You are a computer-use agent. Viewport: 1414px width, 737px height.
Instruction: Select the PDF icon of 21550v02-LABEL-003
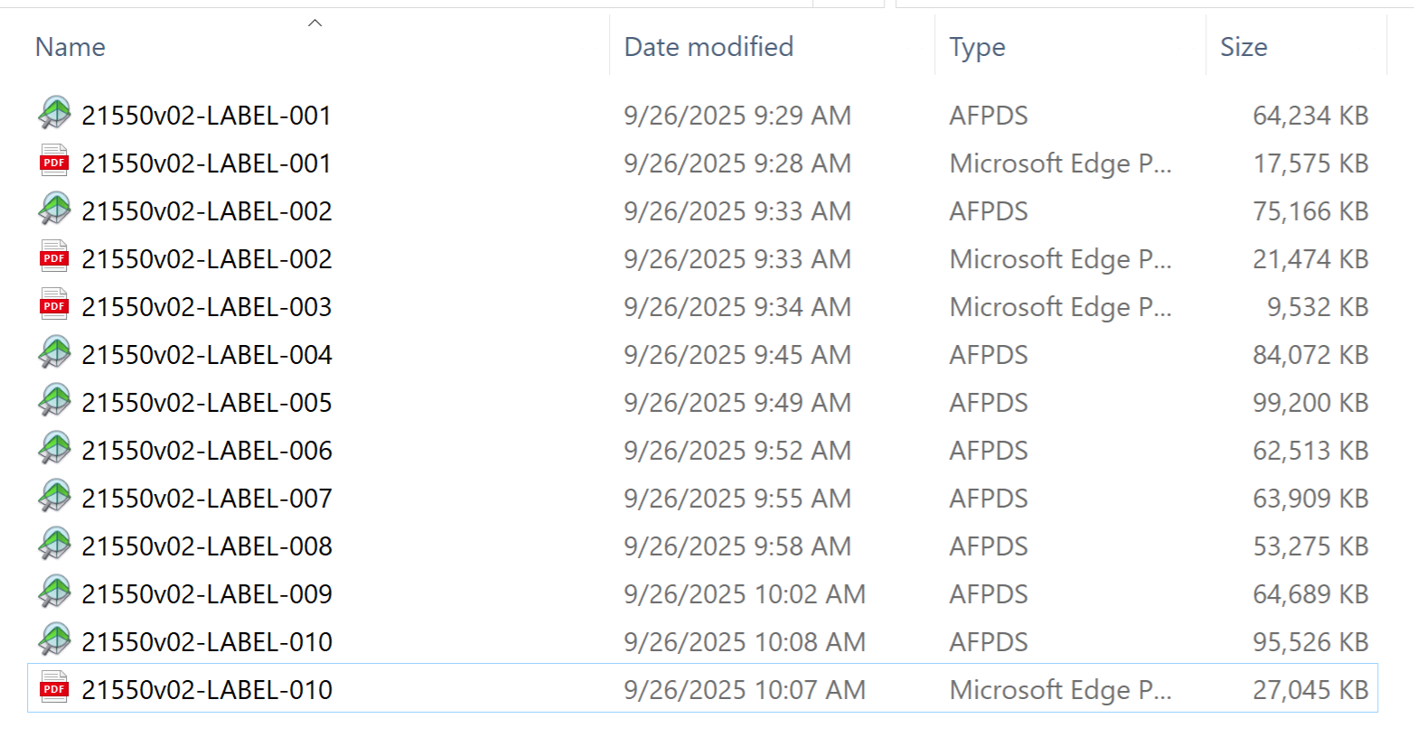click(x=54, y=306)
